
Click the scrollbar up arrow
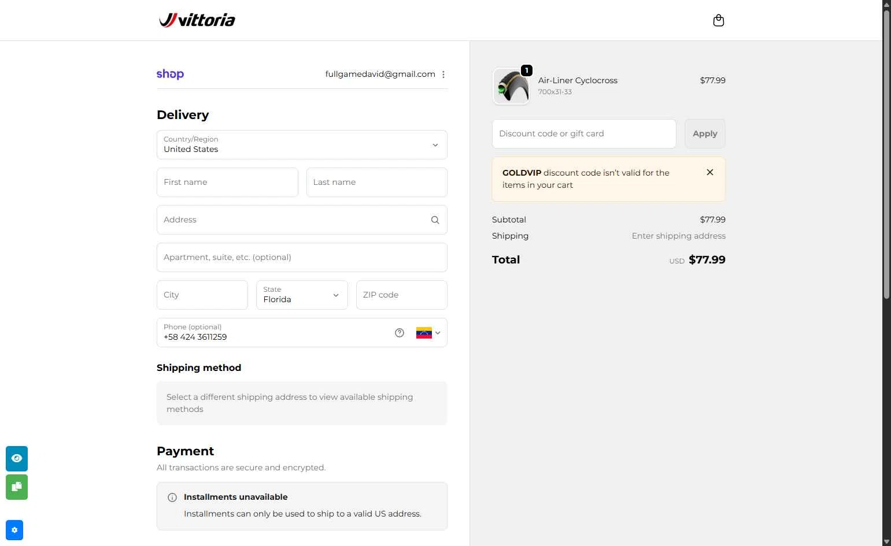886,5
